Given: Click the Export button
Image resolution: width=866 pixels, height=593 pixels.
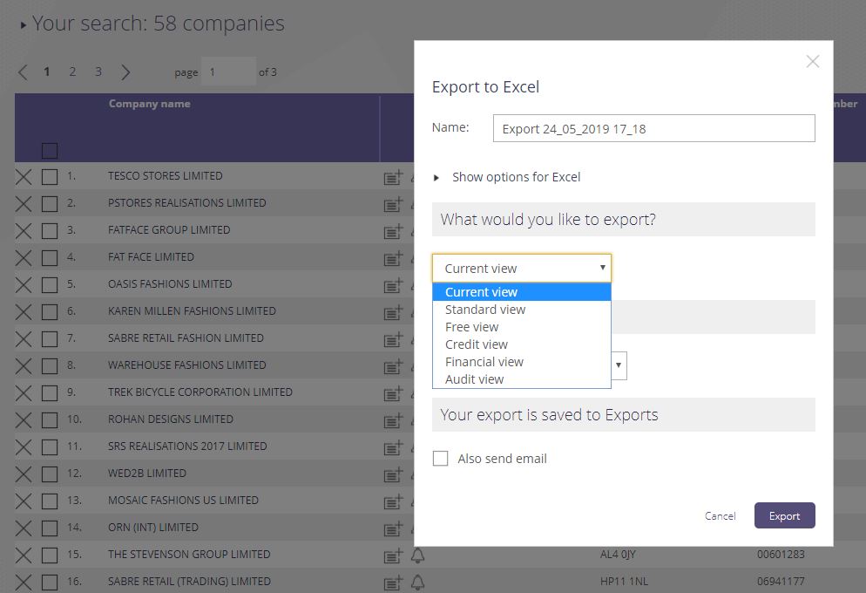Looking at the screenshot, I should click(x=784, y=515).
